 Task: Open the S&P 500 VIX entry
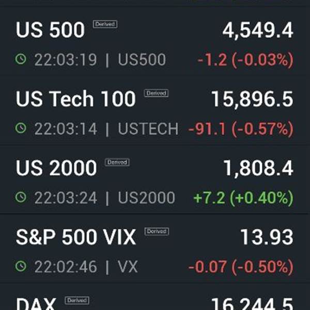(x=155, y=249)
